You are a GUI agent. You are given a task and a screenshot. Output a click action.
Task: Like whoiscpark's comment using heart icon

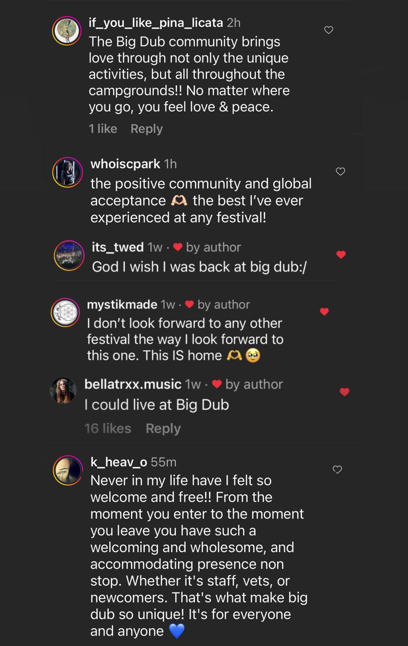[340, 171]
